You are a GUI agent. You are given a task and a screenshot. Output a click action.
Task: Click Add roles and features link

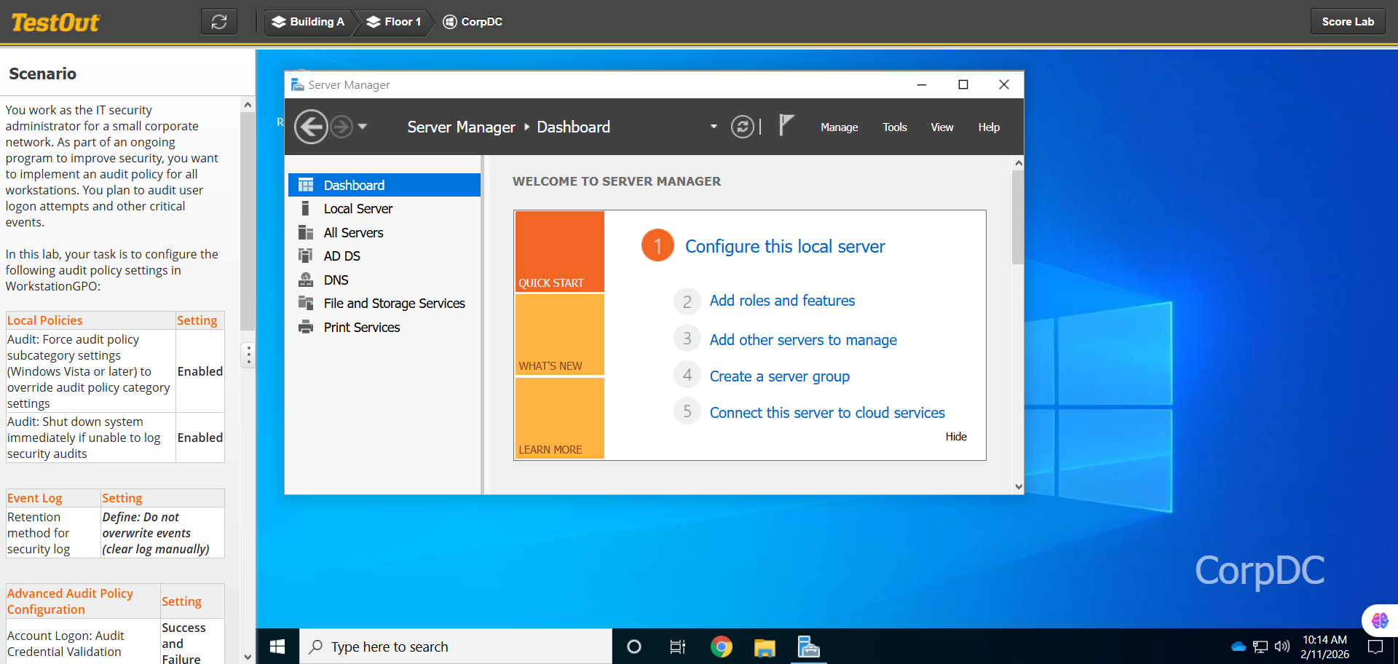pyautogui.click(x=782, y=301)
